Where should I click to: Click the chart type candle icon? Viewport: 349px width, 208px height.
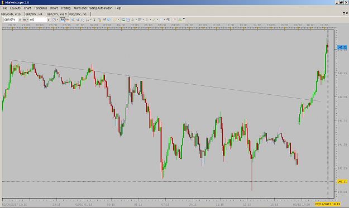pos(24,20)
